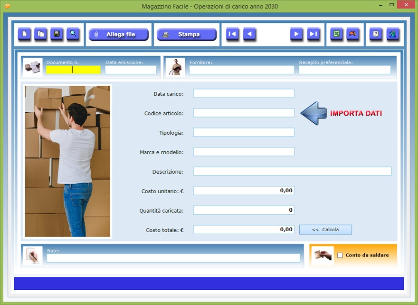418x305 pixels.
Task: Click the title bar app box icon
Action: 7,6
